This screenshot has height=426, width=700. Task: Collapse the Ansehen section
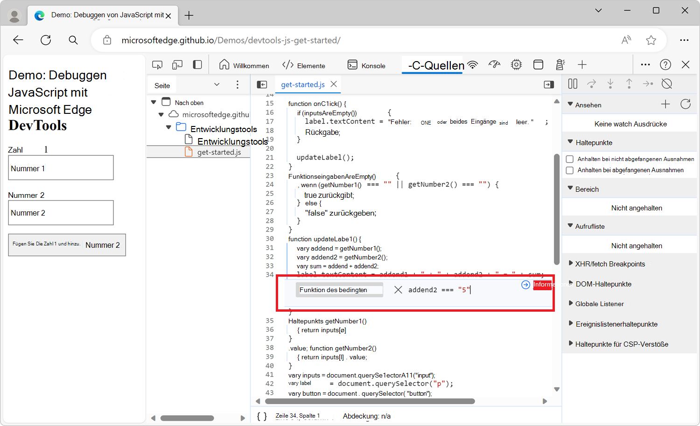(x=570, y=104)
